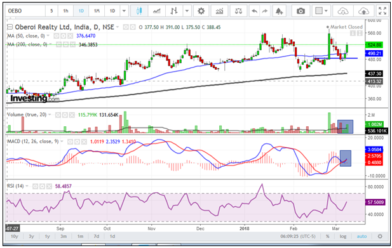Screen dimensions: 392x248
Task: Open Volume (true, 20) settings gear
Action: [x=65, y=115]
